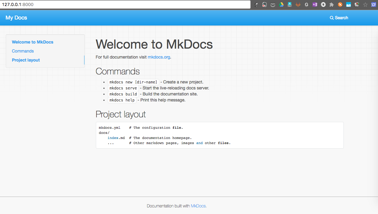Click the GitLab fox extension icon

[298, 5]
